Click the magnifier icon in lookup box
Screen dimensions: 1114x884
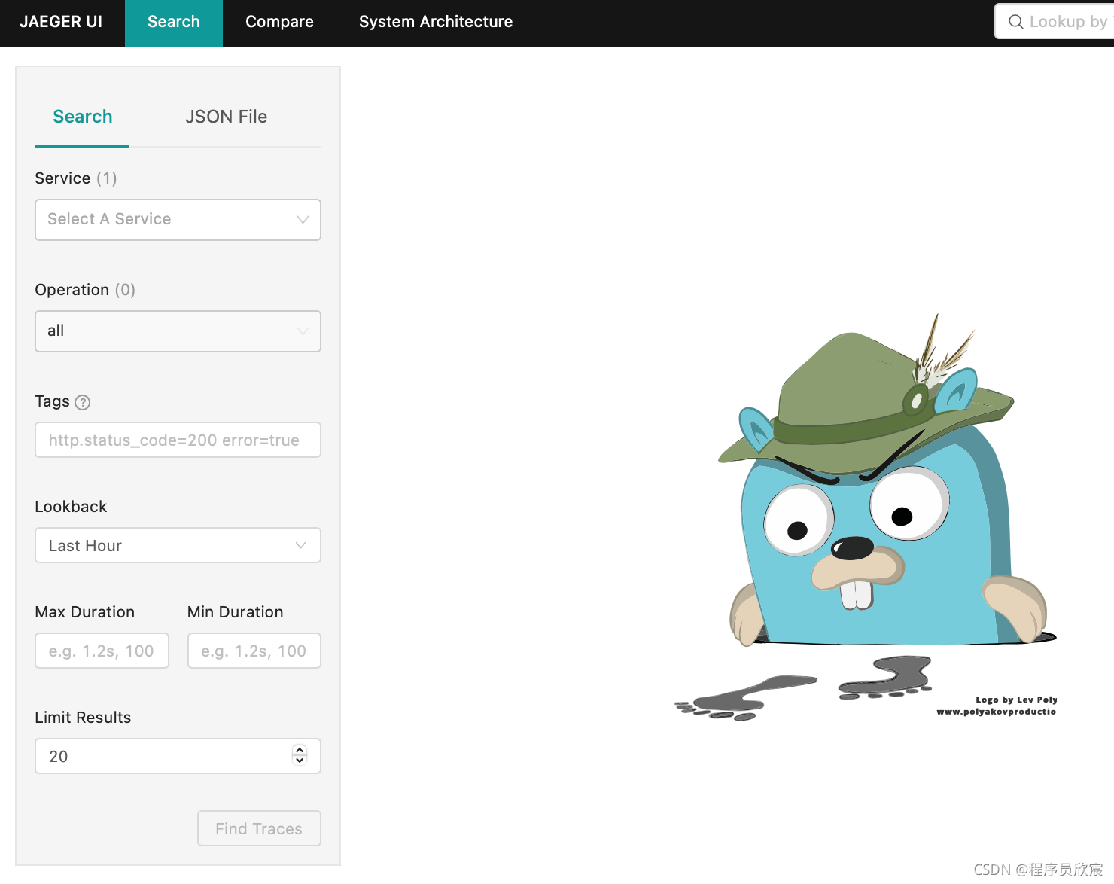coord(1015,22)
